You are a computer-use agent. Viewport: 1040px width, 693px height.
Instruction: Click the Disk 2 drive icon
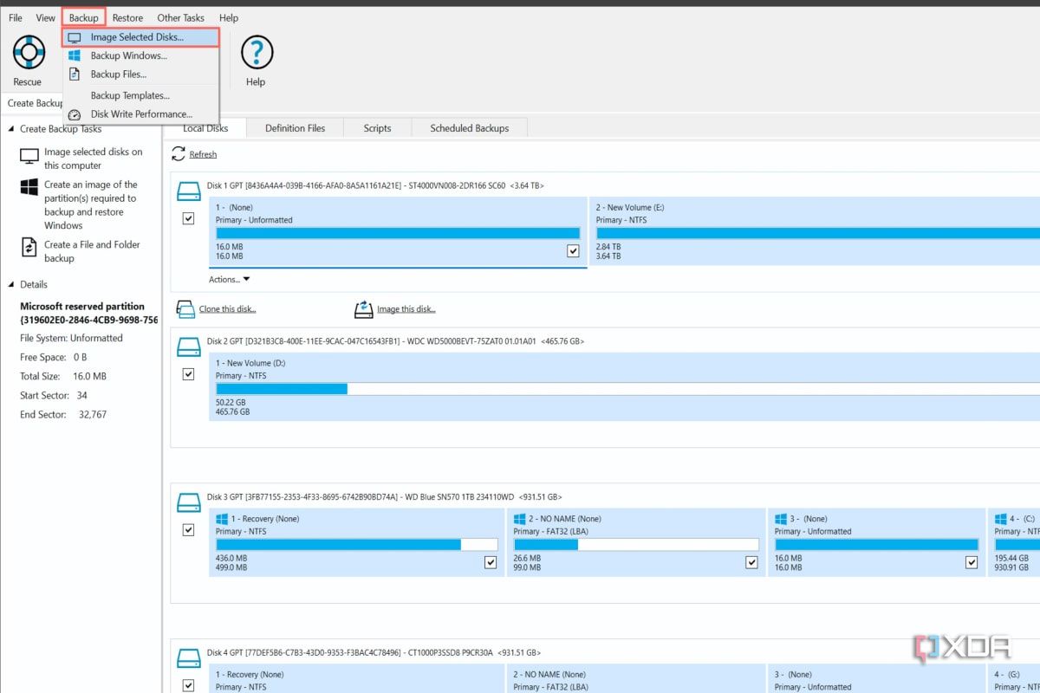tap(188, 346)
